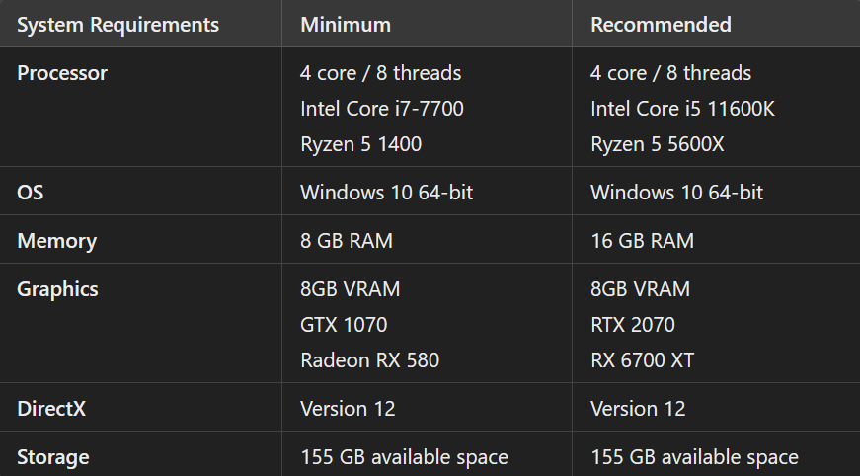Click the Radeon RX 580 entry

tap(369, 360)
